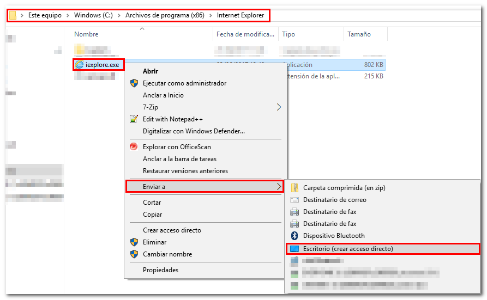Expand the 7-Zip submenu arrow
Image resolution: width=487 pixels, height=300 pixels.
[x=279, y=107]
